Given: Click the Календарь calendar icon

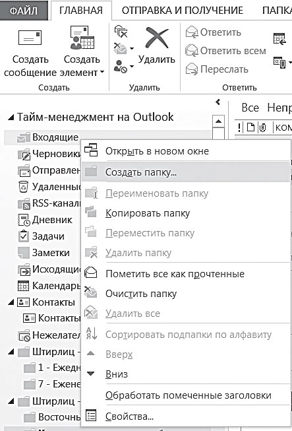Looking at the screenshot, I should click(x=23, y=286).
